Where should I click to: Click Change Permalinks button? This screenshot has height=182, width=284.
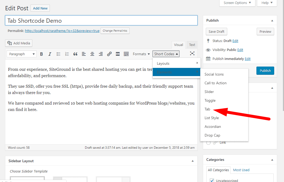coord(115,31)
